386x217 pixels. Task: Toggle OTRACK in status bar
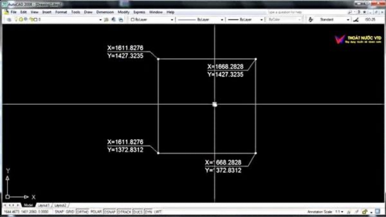(124, 212)
